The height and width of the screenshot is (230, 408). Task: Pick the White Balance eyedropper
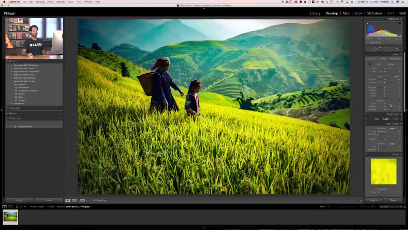click(x=369, y=65)
